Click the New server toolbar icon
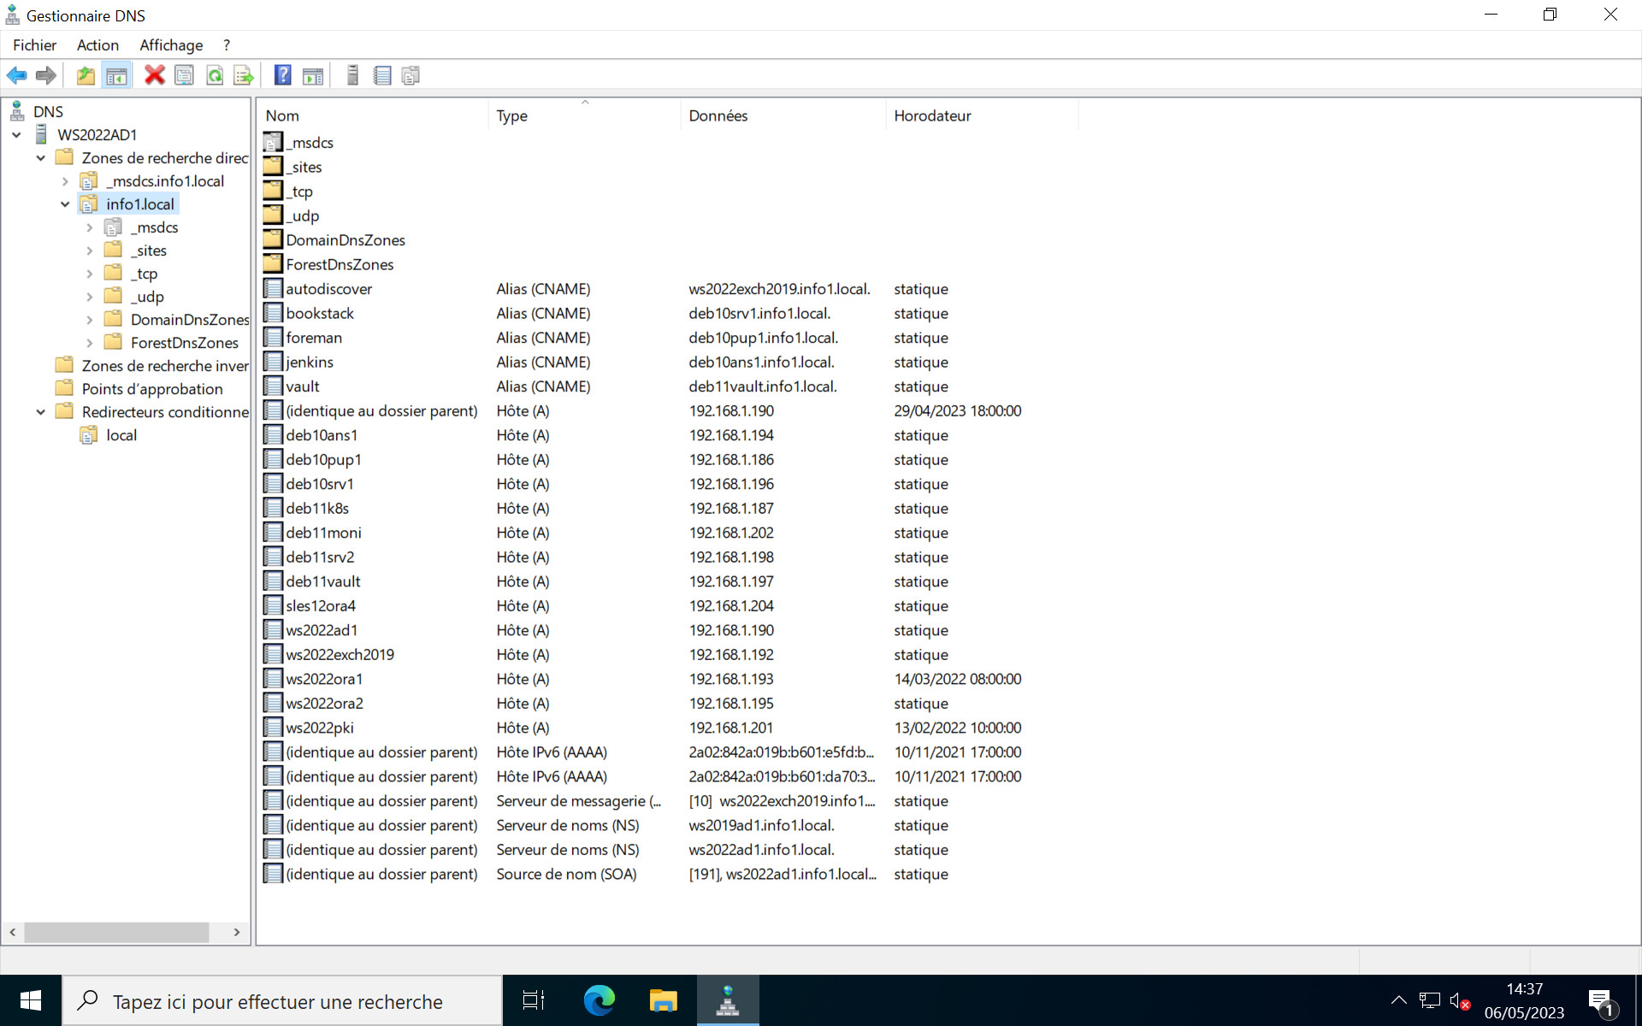 pyautogui.click(x=352, y=75)
